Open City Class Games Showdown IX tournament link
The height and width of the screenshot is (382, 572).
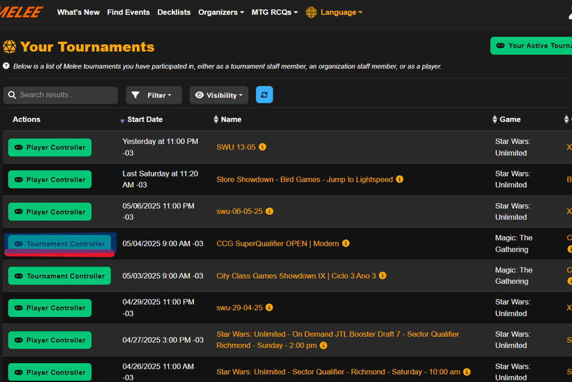pos(296,276)
